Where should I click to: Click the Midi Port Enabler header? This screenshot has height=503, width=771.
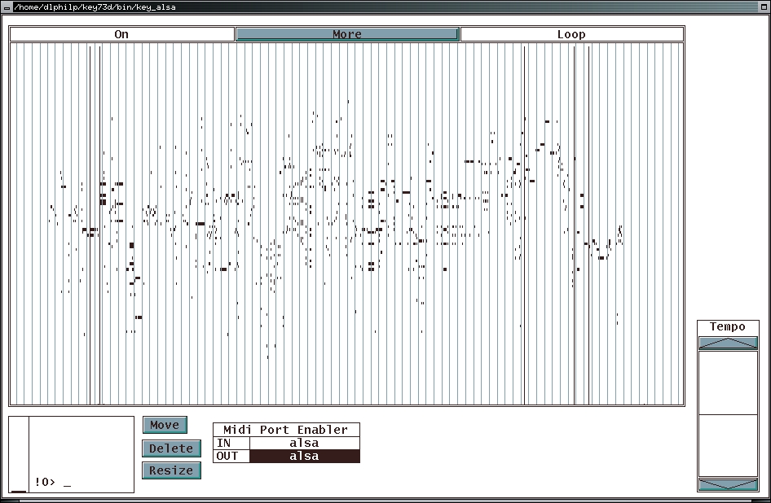pyautogui.click(x=285, y=430)
